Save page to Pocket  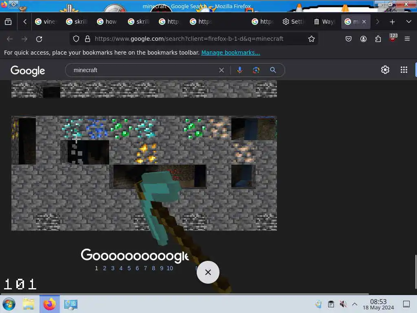click(349, 39)
